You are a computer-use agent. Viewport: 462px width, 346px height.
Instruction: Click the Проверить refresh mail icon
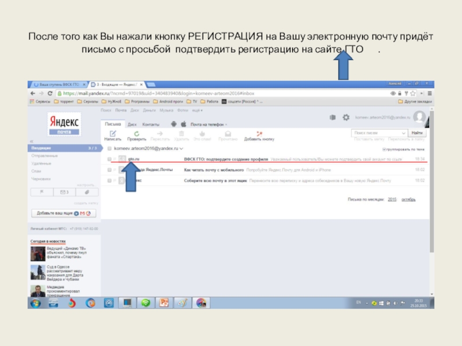(136, 134)
